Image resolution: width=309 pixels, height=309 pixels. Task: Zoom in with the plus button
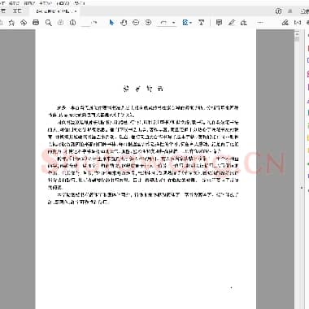[148, 23]
